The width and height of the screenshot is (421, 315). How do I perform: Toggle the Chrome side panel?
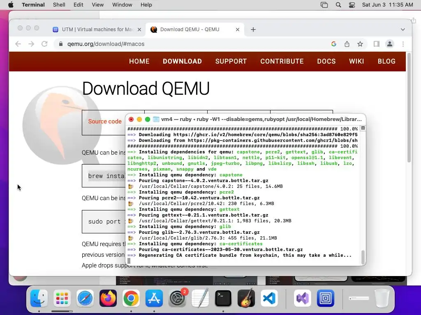coord(377,44)
